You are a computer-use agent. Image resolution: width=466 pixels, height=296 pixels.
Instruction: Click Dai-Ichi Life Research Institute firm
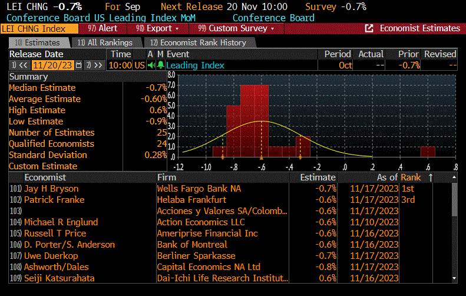coord(222,278)
